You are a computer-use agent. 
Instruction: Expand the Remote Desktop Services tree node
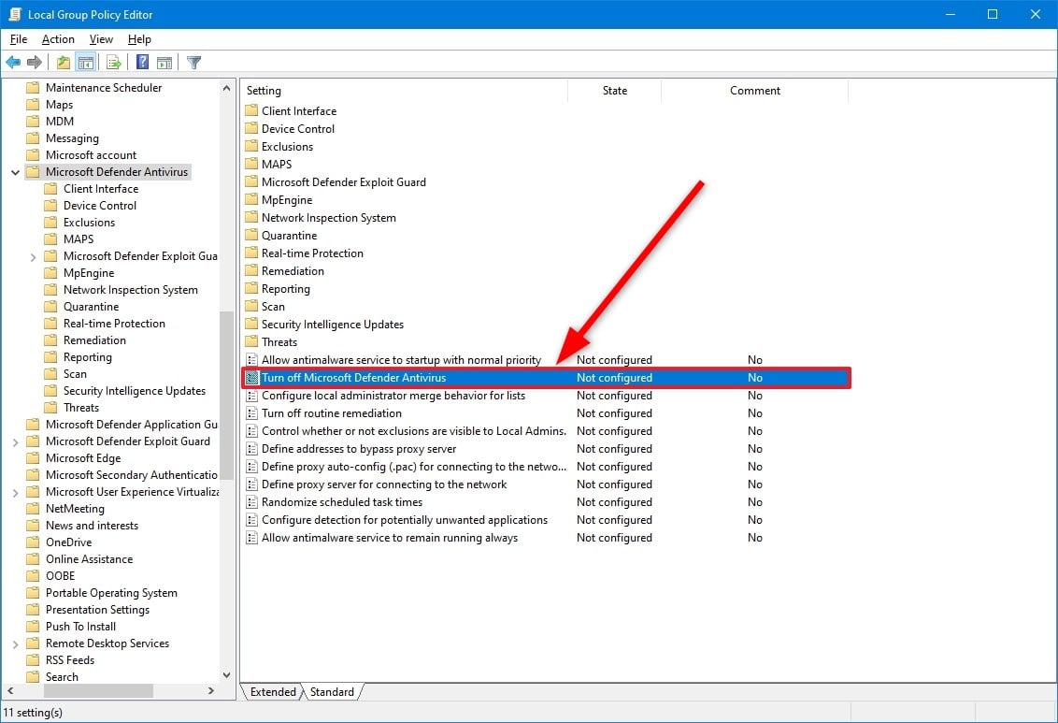click(15, 644)
